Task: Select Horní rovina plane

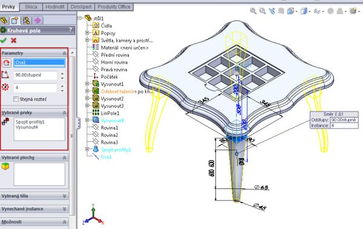Action: (x=114, y=62)
